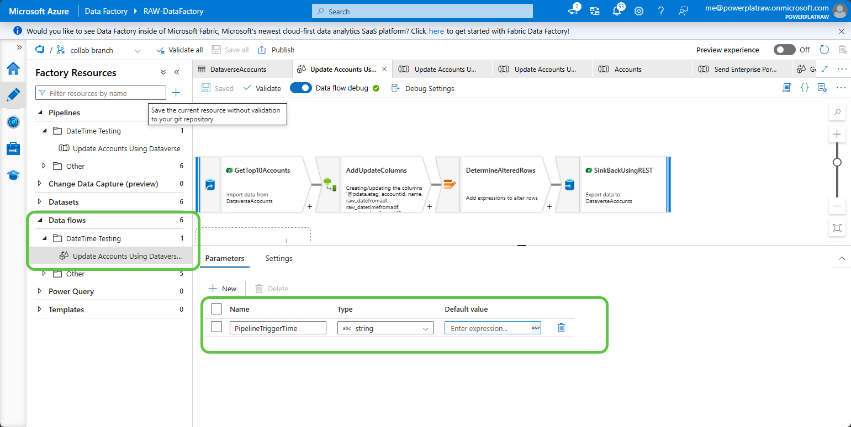Select data flow Update Accounts Using Datavers...

pos(120,256)
